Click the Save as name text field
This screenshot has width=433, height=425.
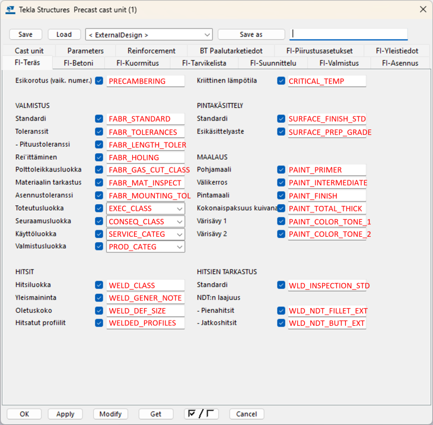349,34
